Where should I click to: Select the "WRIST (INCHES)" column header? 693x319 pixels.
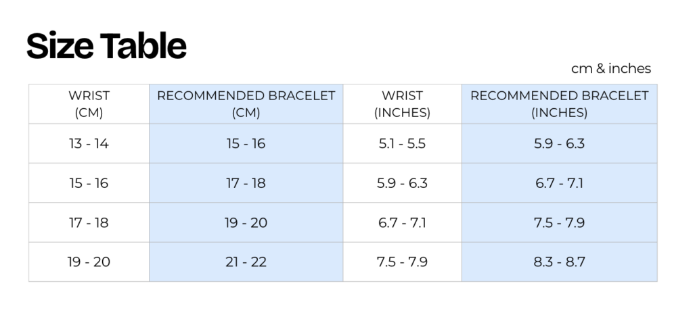[402, 104]
